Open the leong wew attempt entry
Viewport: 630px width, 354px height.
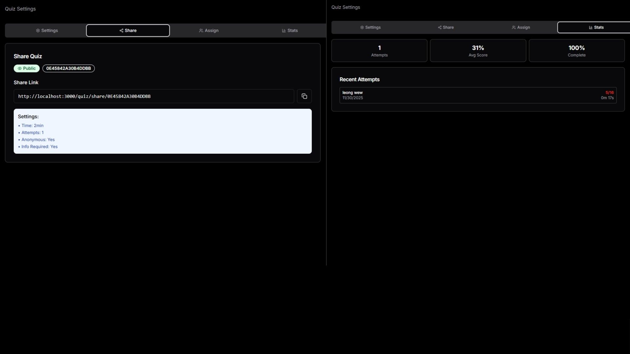(477, 95)
